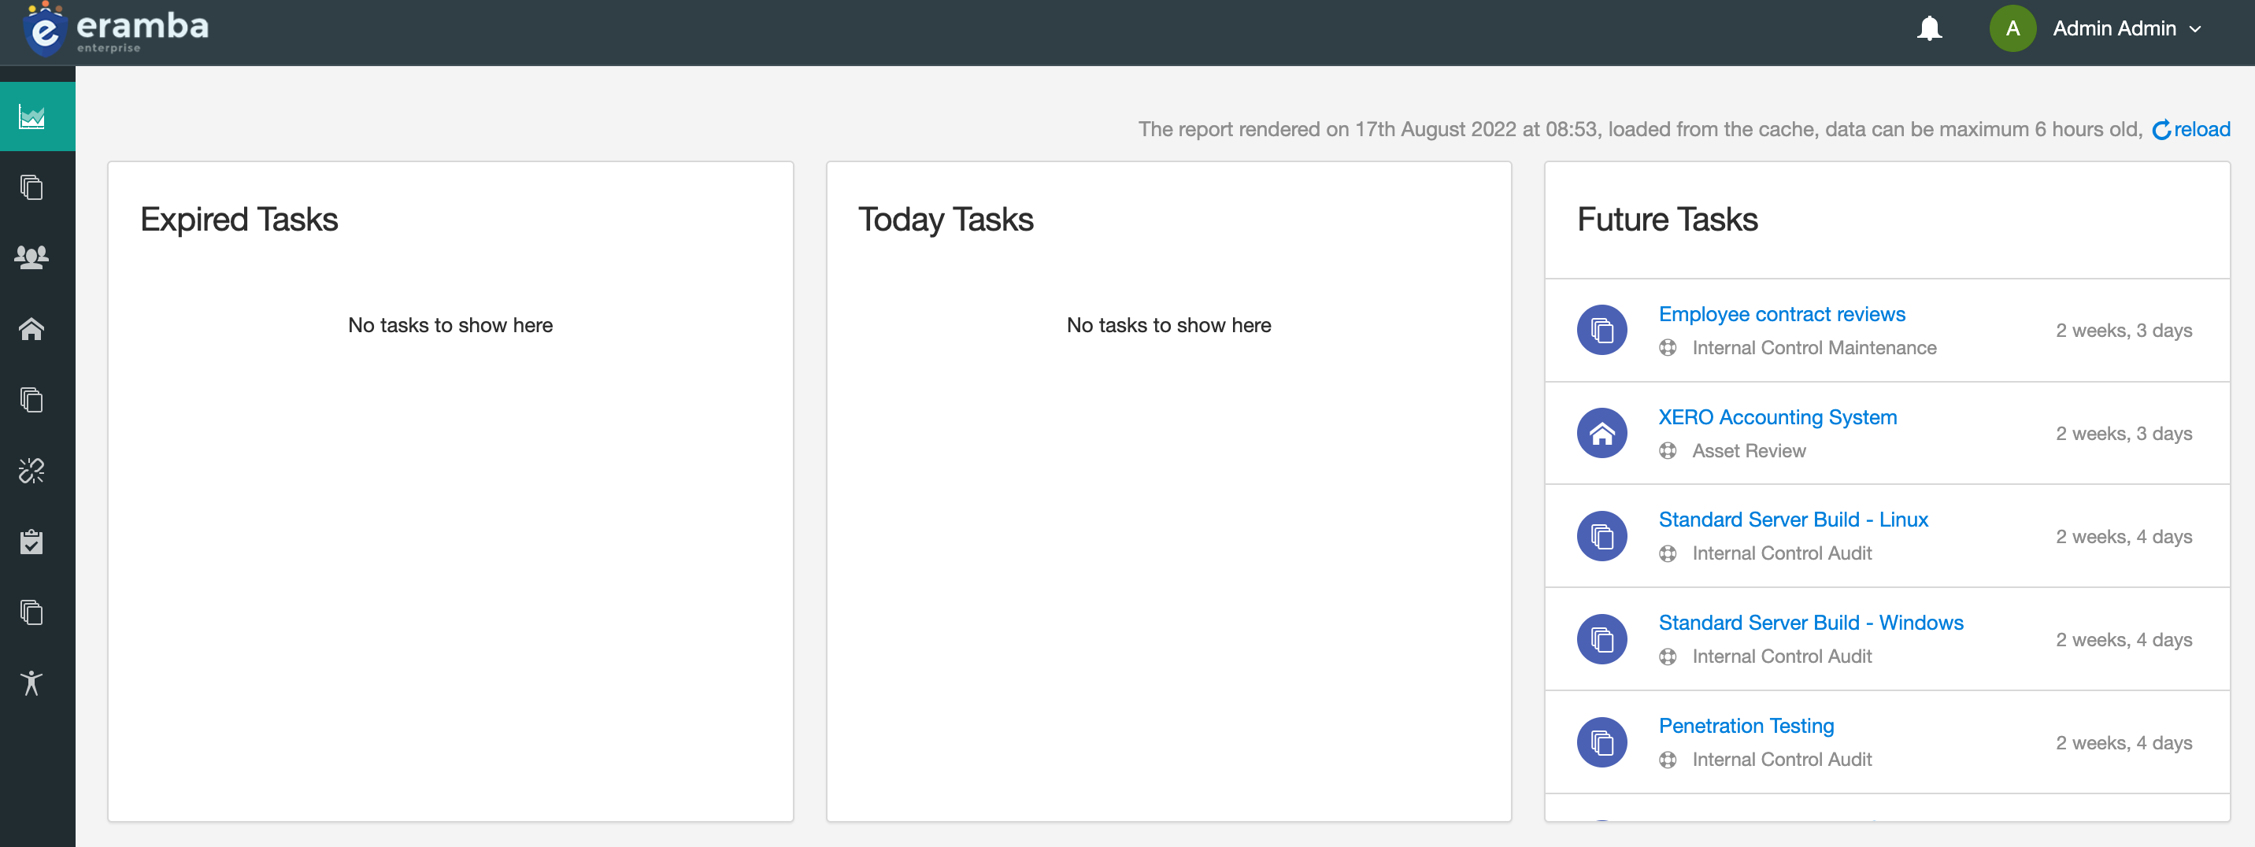Screen dimensions: 2255x847
Task: Select the accessibility person icon in sidebar
Action: tap(31, 683)
